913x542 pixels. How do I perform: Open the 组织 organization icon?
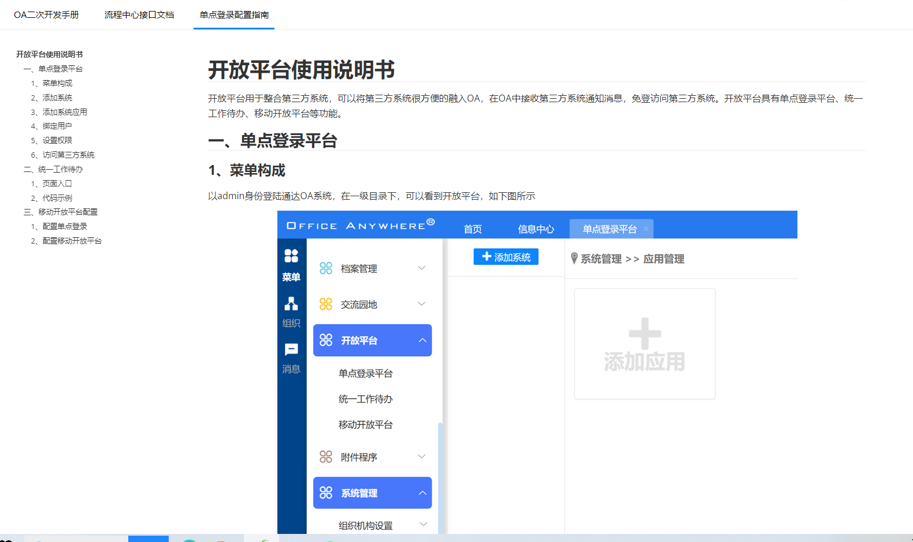tap(291, 304)
